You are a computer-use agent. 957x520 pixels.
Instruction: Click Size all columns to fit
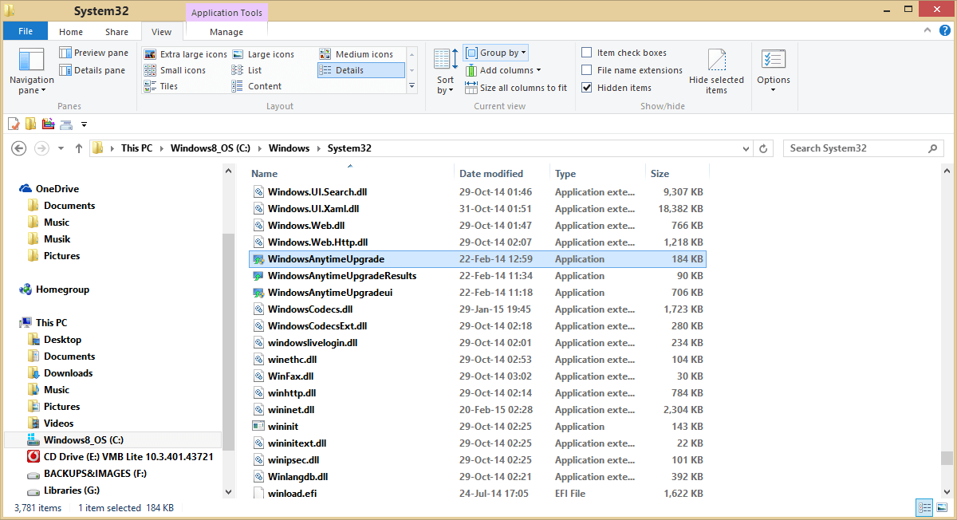[516, 88]
